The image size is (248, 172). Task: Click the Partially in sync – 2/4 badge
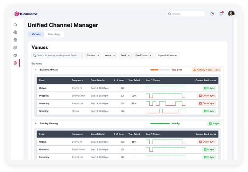206,70
